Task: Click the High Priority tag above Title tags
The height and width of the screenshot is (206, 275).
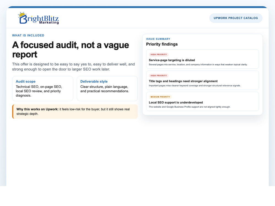Action: (x=159, y=76)
